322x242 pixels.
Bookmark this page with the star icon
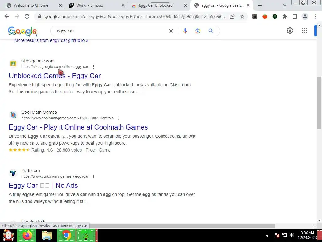242,16
